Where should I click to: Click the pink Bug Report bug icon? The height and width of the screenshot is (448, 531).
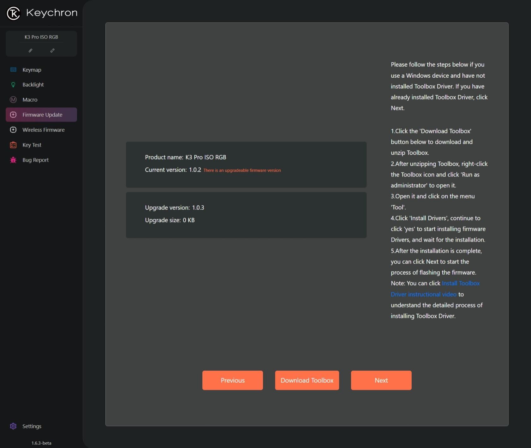[x=13, y=160]
